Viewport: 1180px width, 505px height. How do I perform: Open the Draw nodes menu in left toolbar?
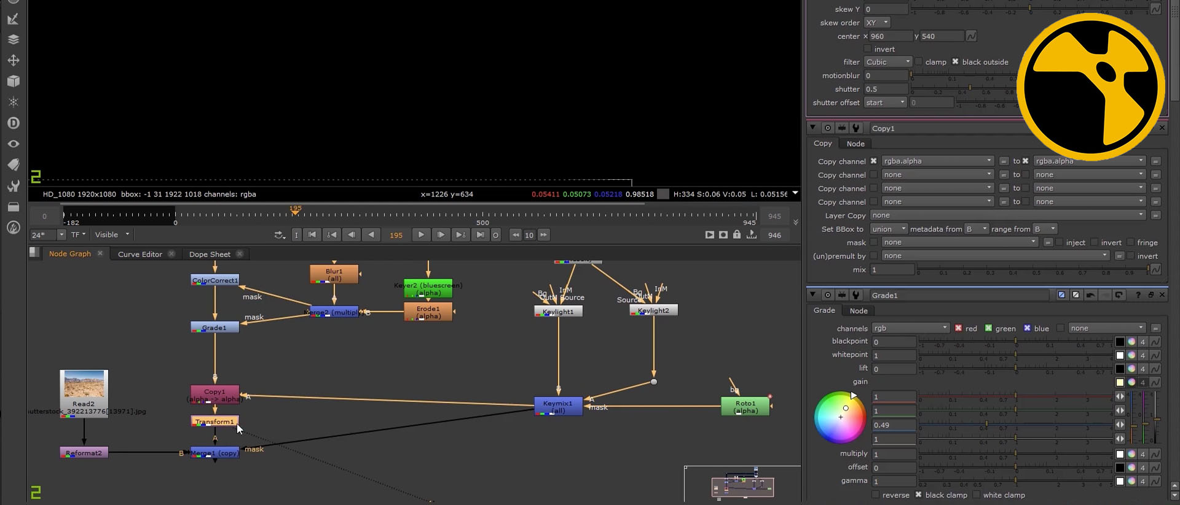(13, 20)
